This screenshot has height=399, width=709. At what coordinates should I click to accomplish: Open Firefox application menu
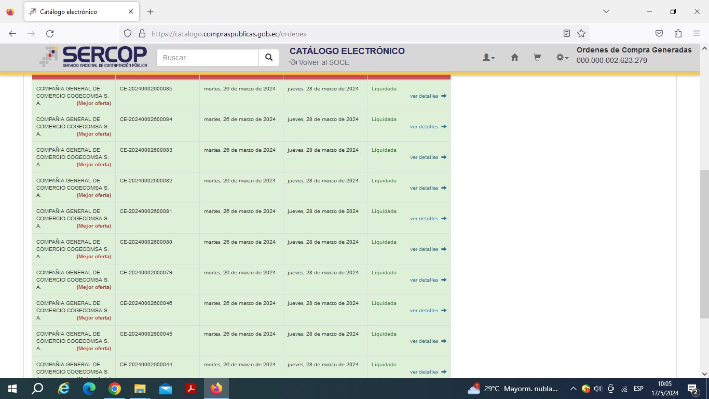click(697, 34)
